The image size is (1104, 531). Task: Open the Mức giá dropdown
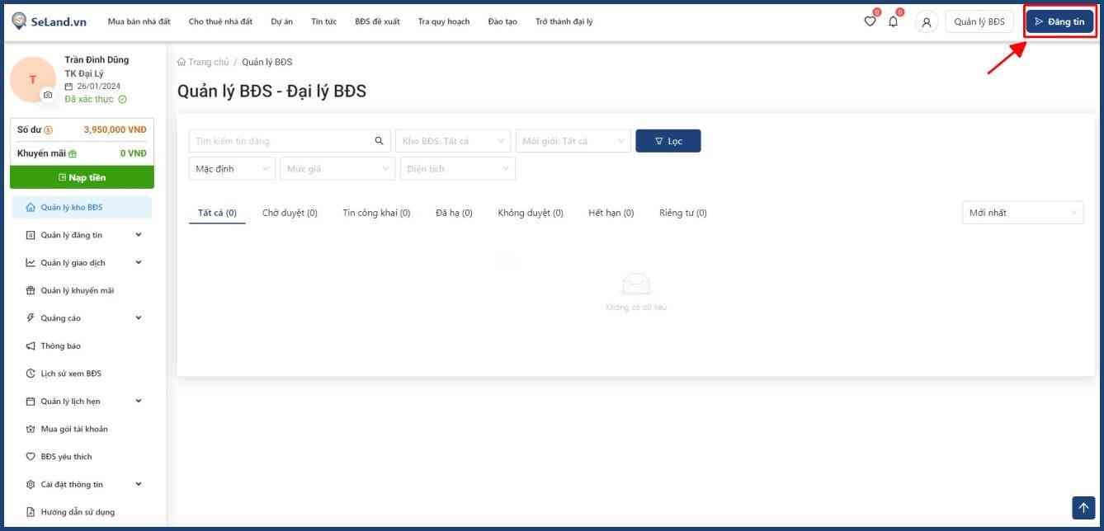(337, 169)
